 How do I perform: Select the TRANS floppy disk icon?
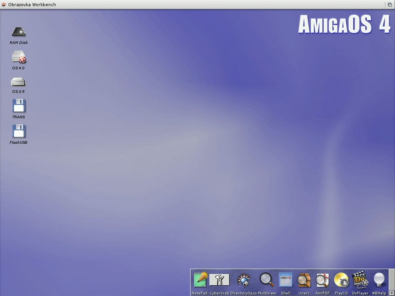pyautogui.click(x=19, y=106)
